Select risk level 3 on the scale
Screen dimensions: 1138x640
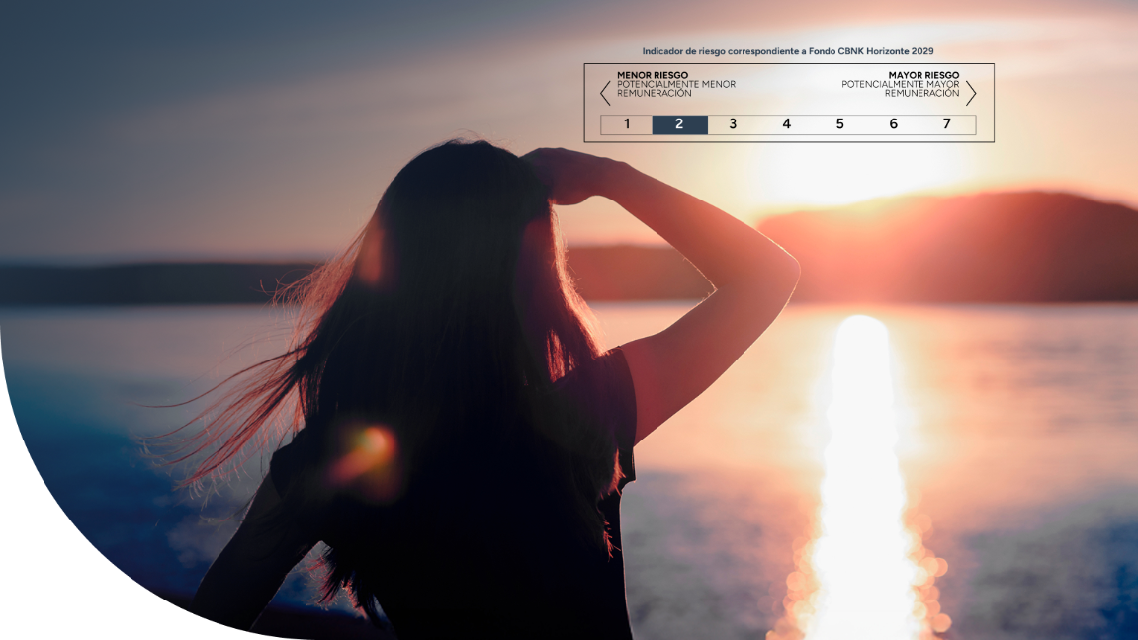pos(733,124)
